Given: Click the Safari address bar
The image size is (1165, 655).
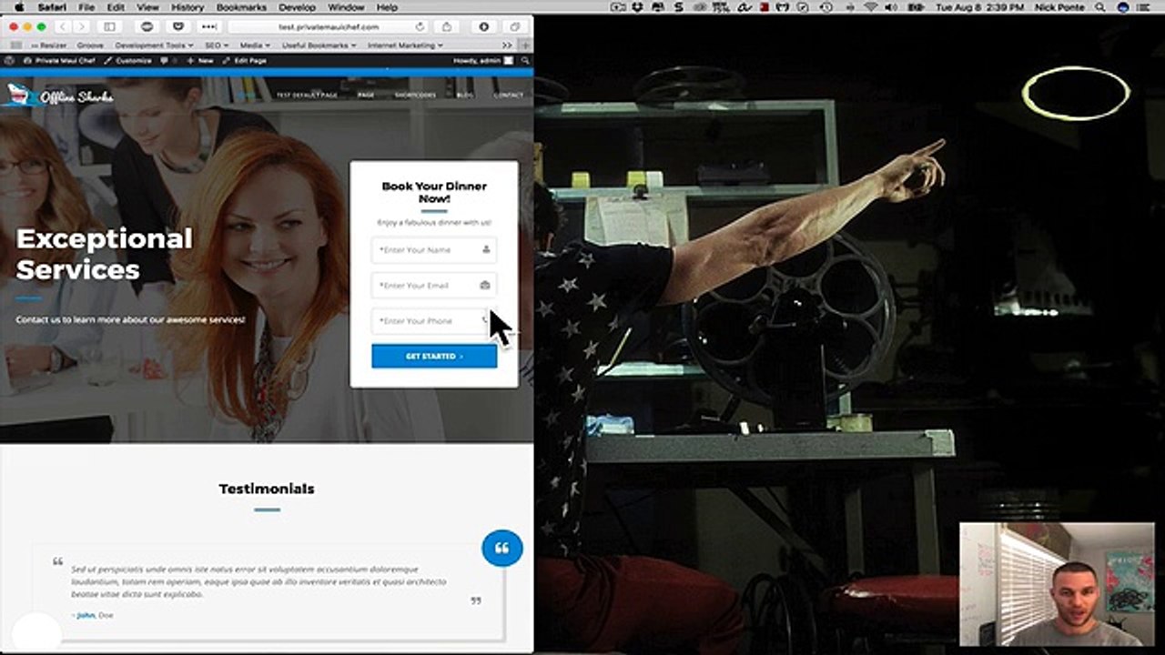Looking at the screenshot, I should tap(327, 26).
